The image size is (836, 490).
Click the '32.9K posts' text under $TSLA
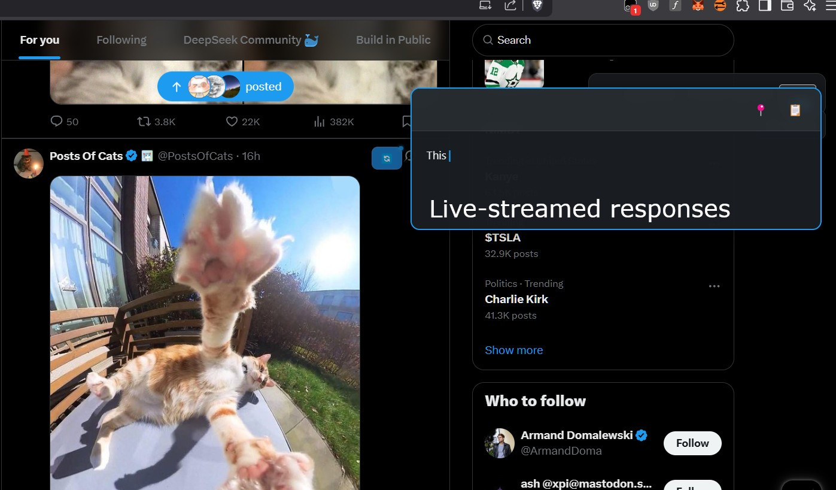511,254
